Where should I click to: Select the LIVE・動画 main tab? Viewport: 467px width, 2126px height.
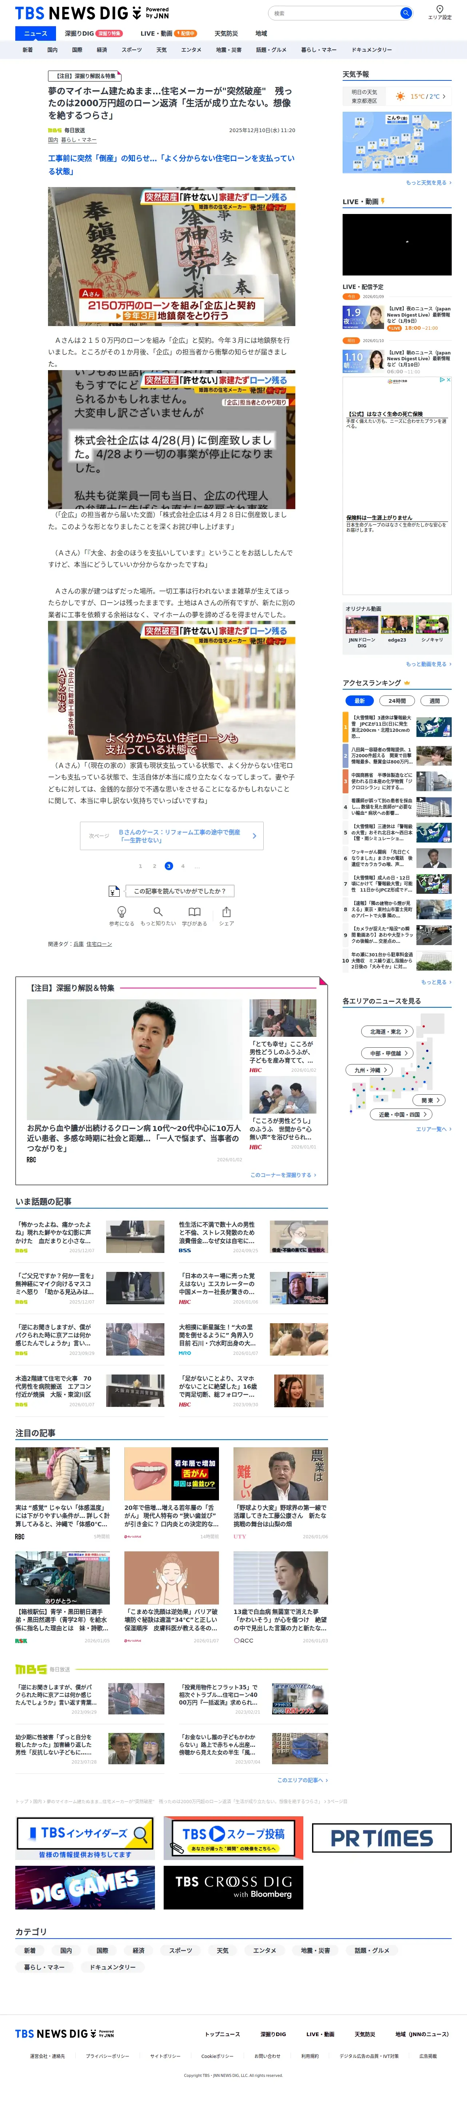168,33
